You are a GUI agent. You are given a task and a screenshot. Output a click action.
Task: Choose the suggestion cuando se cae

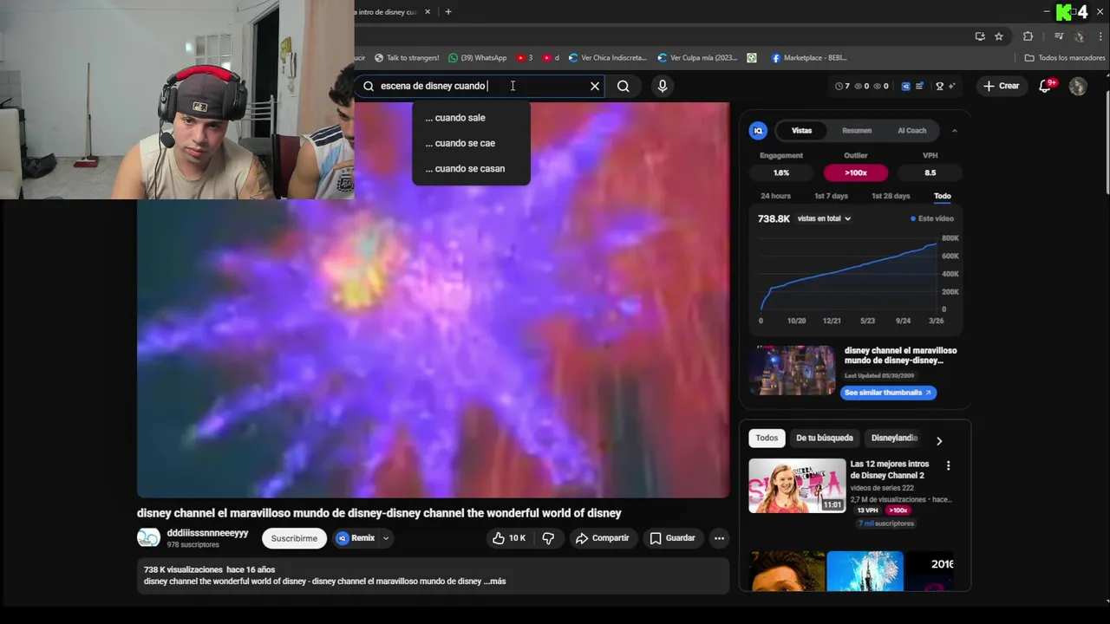[x=471, y=143]
